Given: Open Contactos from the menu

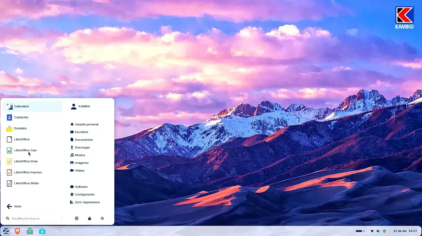Looking at the screenshot, I should pyautogui.click(x=21, y=117).
